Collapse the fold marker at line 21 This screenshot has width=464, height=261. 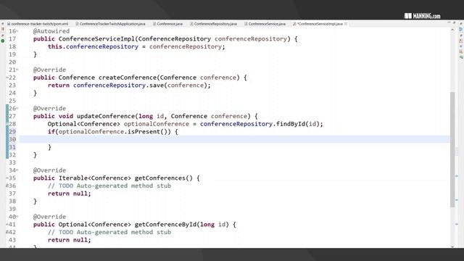(x=17, y=70)
